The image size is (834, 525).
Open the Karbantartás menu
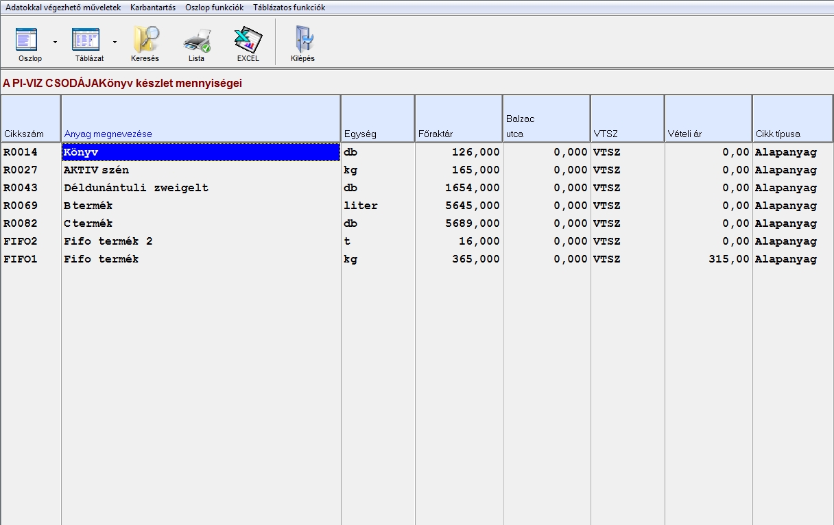153,8
